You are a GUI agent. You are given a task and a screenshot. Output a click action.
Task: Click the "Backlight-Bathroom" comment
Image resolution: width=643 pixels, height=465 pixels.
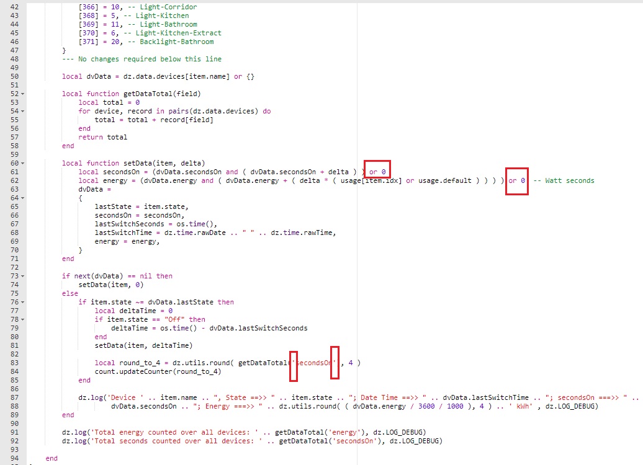tap(173, 42)
